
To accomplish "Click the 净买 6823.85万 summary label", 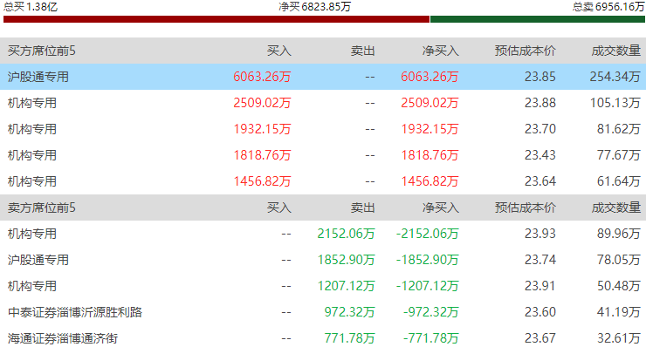I will coord(315,7).
